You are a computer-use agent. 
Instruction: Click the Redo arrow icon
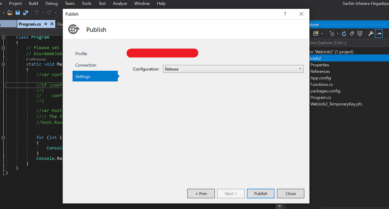(x=49, y=13)
